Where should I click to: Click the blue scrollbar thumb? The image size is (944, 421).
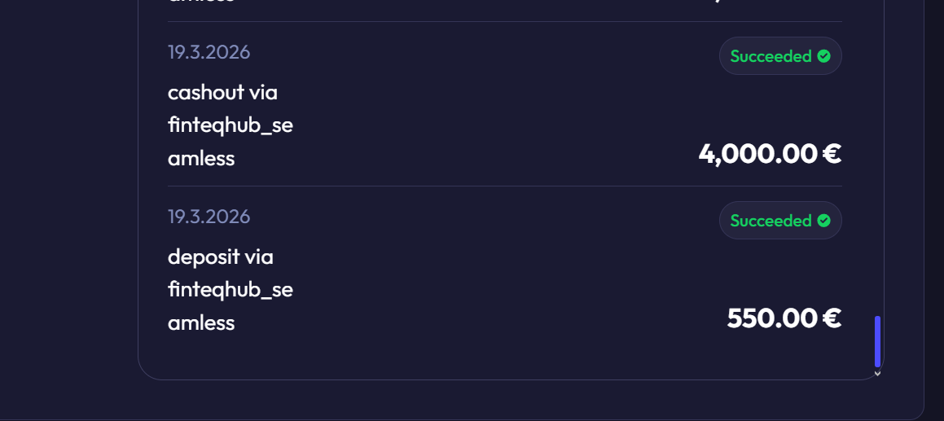877,341
